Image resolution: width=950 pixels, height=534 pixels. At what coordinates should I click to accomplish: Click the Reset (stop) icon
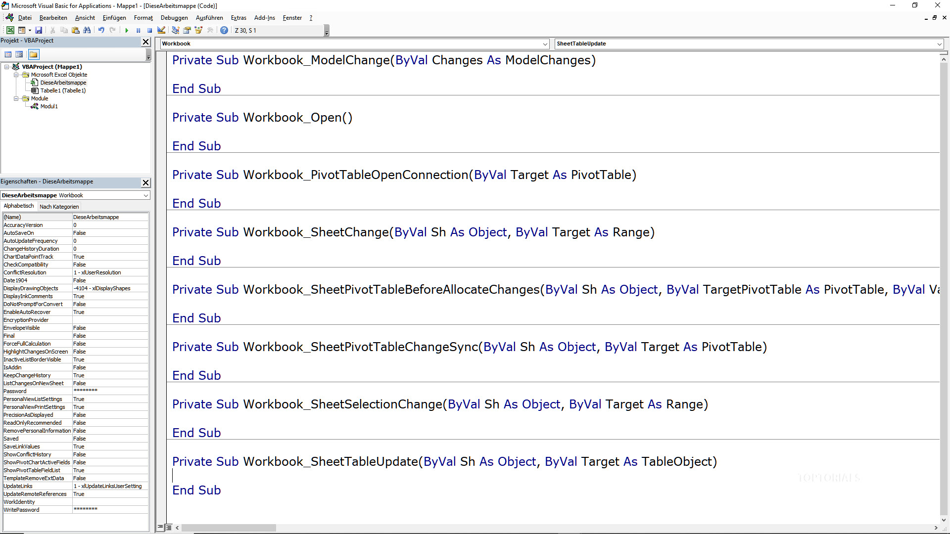[x=149, y=30]
